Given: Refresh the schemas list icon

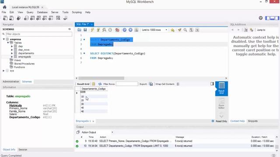Looking at the screenshot, I should pyautogui.click(x=70, y=29).
